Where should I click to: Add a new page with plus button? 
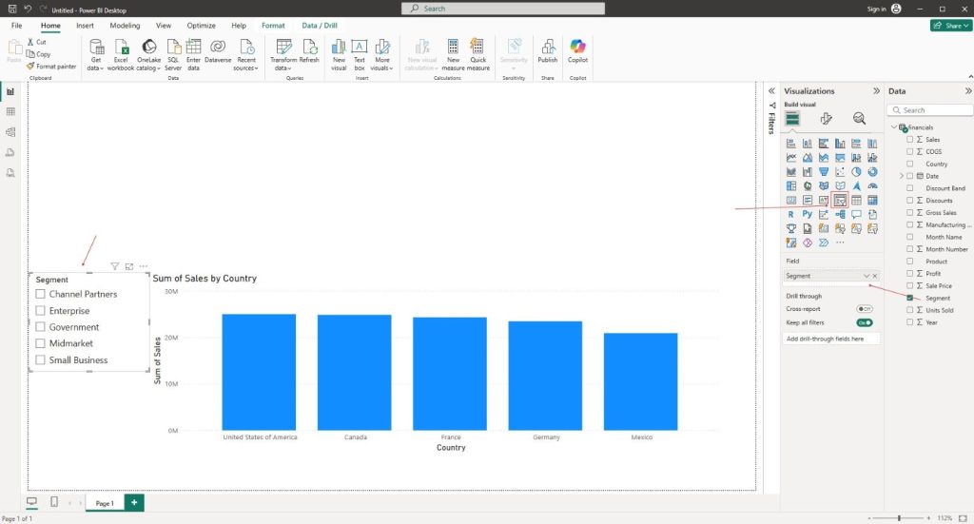point(134,502)
